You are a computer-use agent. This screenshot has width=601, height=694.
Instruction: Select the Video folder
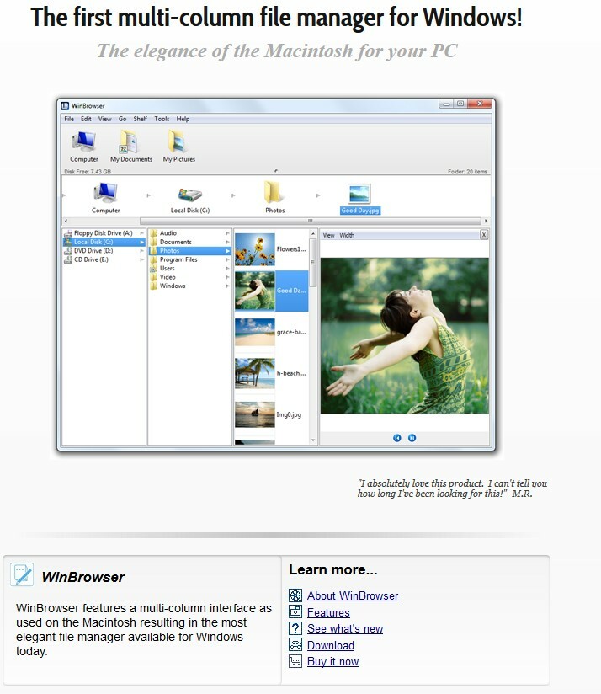pos(189,277)
